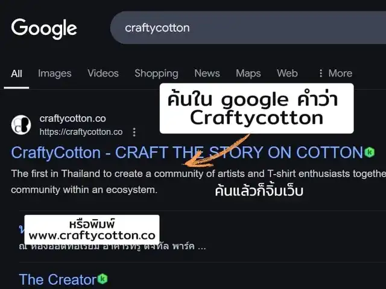Click the https://craftycotton.co URL text

(81, 132)
